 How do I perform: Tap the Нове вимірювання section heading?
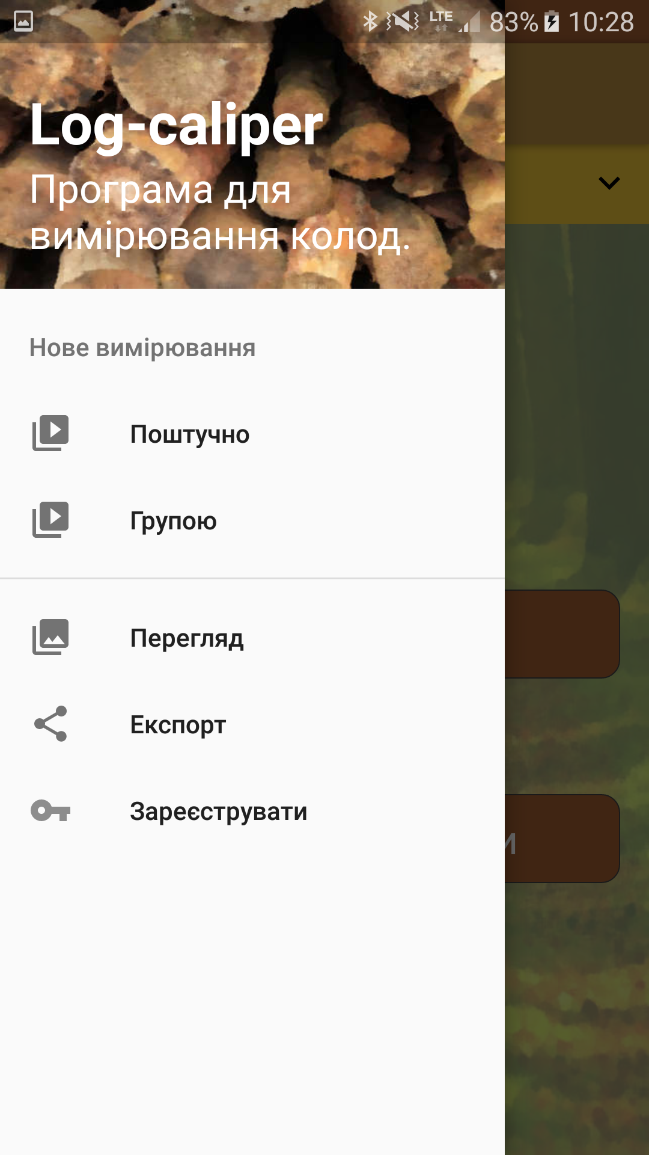pyautogui.click(x=142, y=348)
